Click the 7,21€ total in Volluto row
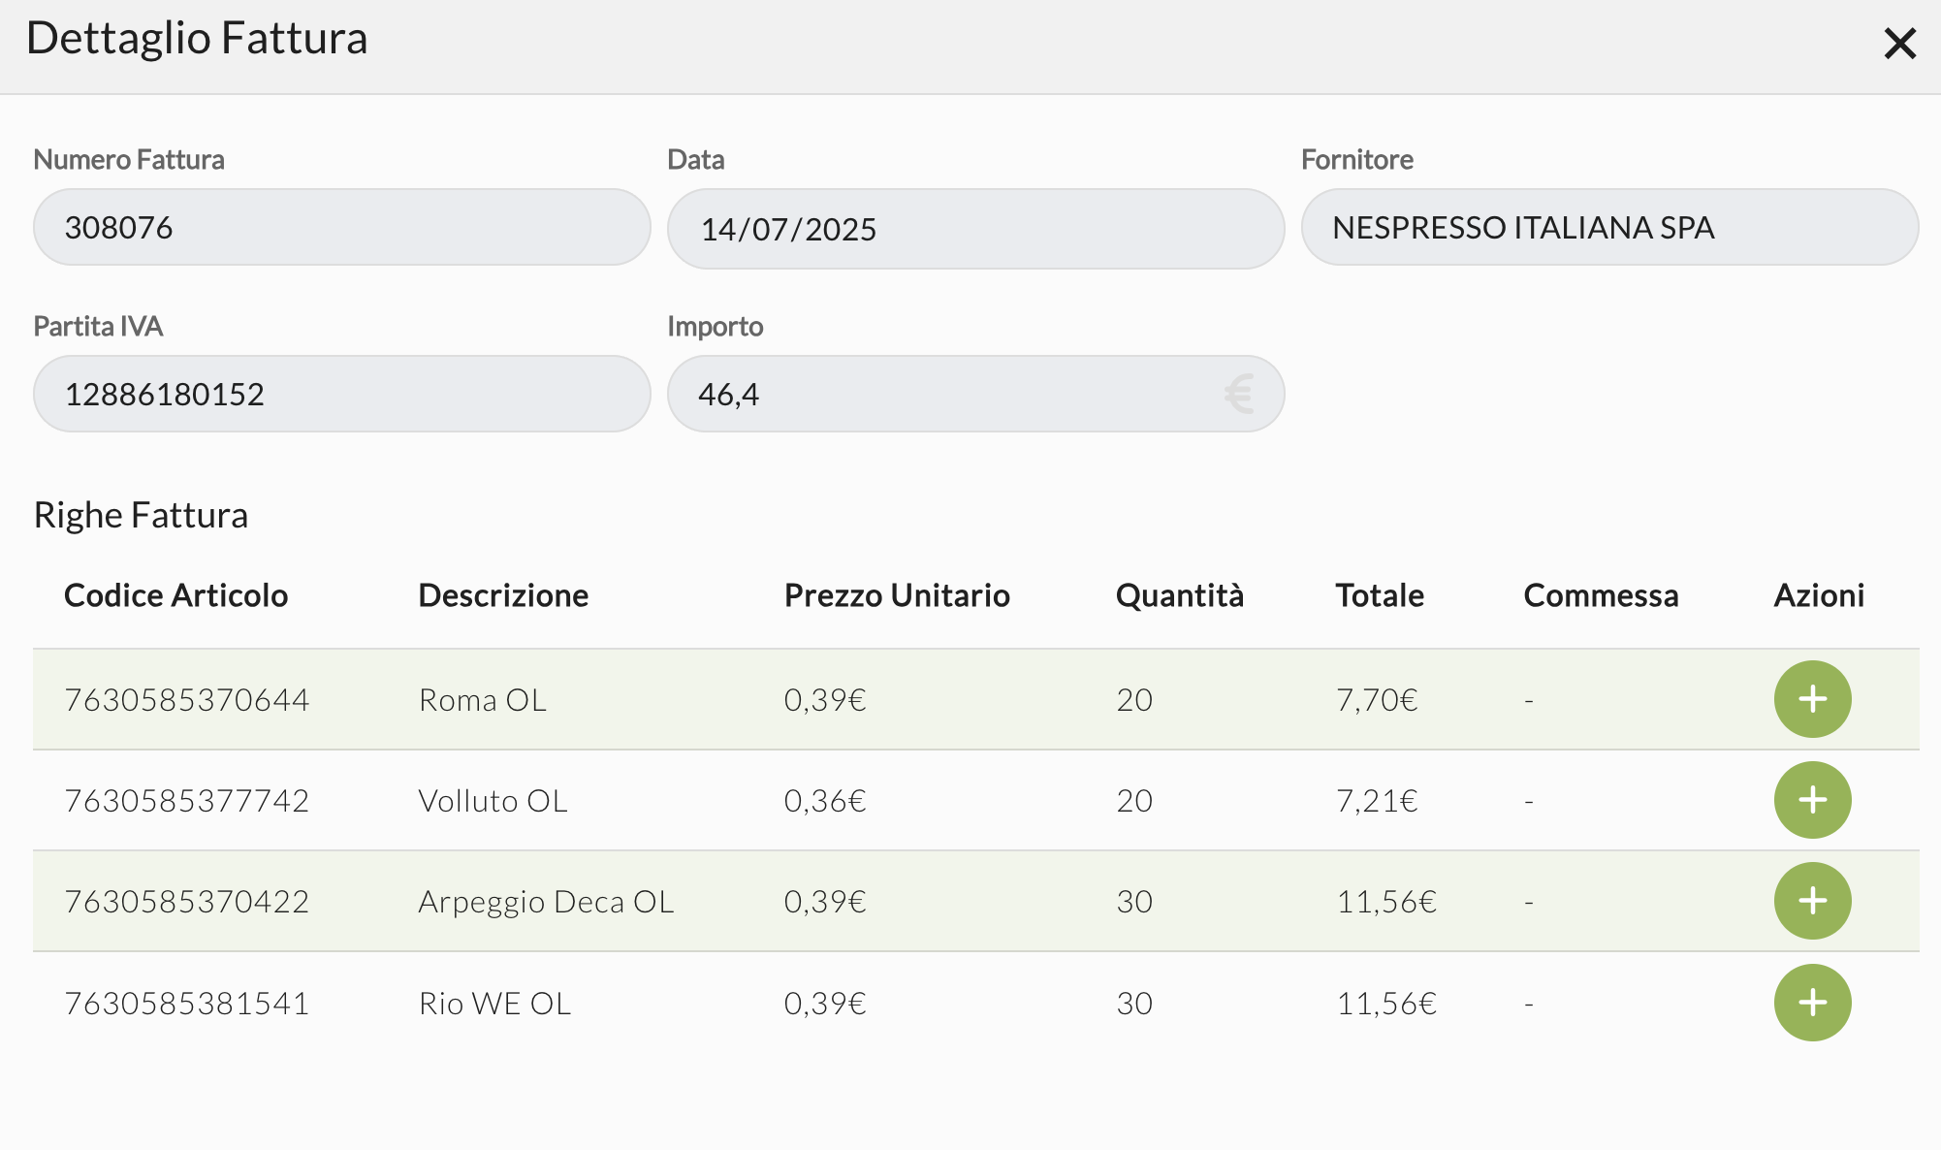The height and width of the screenshot is (1150, 1941). (x=1377, y=801)
